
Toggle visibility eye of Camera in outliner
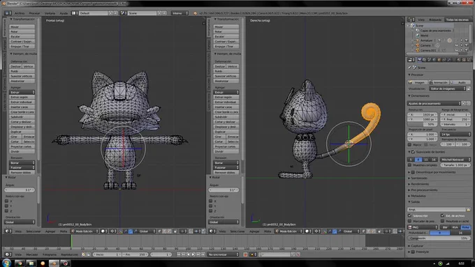(457, 45)
